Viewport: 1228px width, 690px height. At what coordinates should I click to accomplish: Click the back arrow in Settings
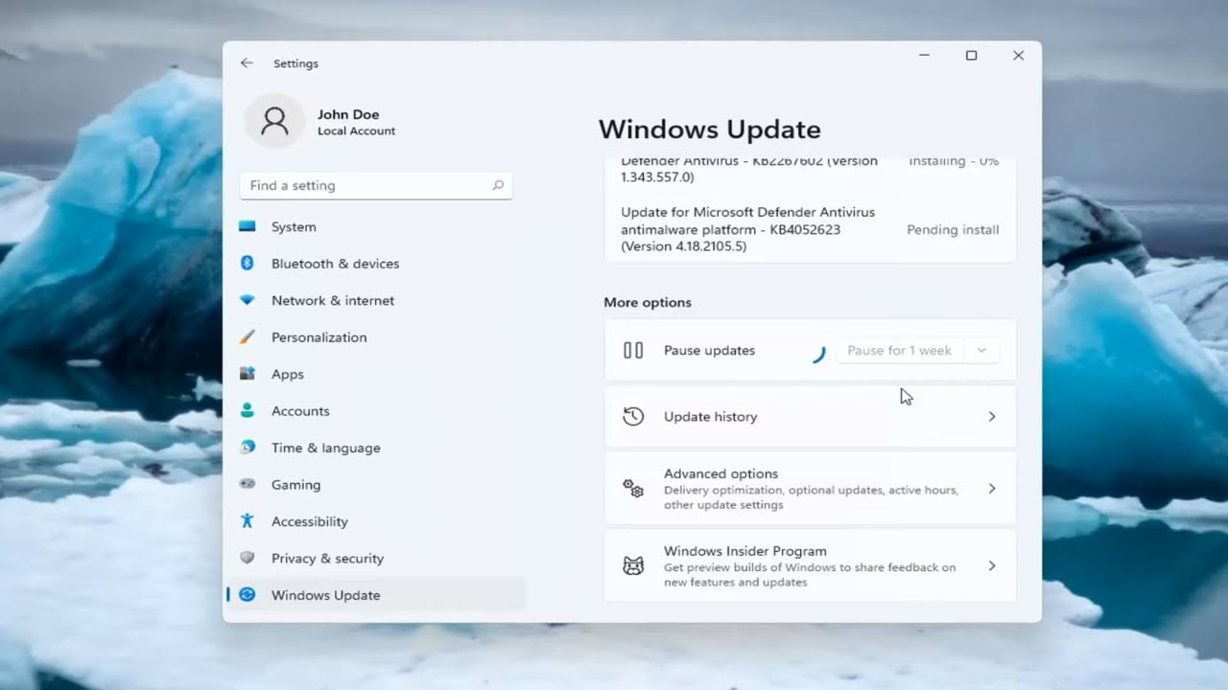(247, 63)
